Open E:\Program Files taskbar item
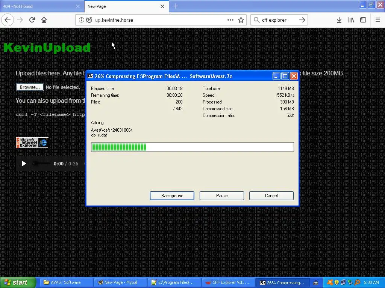Image resolution: width=385 pixels, height=288 pixels. click(x=174, y=282)
